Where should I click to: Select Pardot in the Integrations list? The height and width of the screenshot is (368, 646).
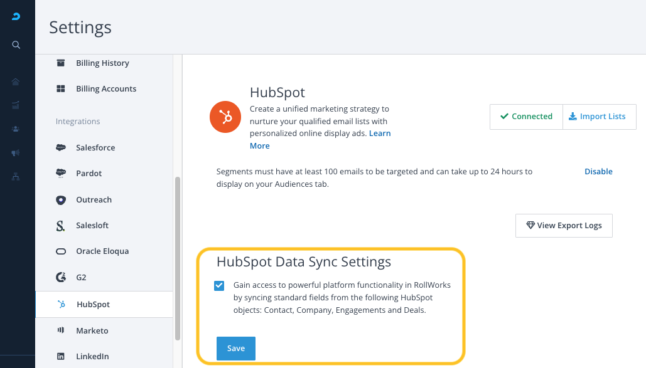tap(89, 174)
